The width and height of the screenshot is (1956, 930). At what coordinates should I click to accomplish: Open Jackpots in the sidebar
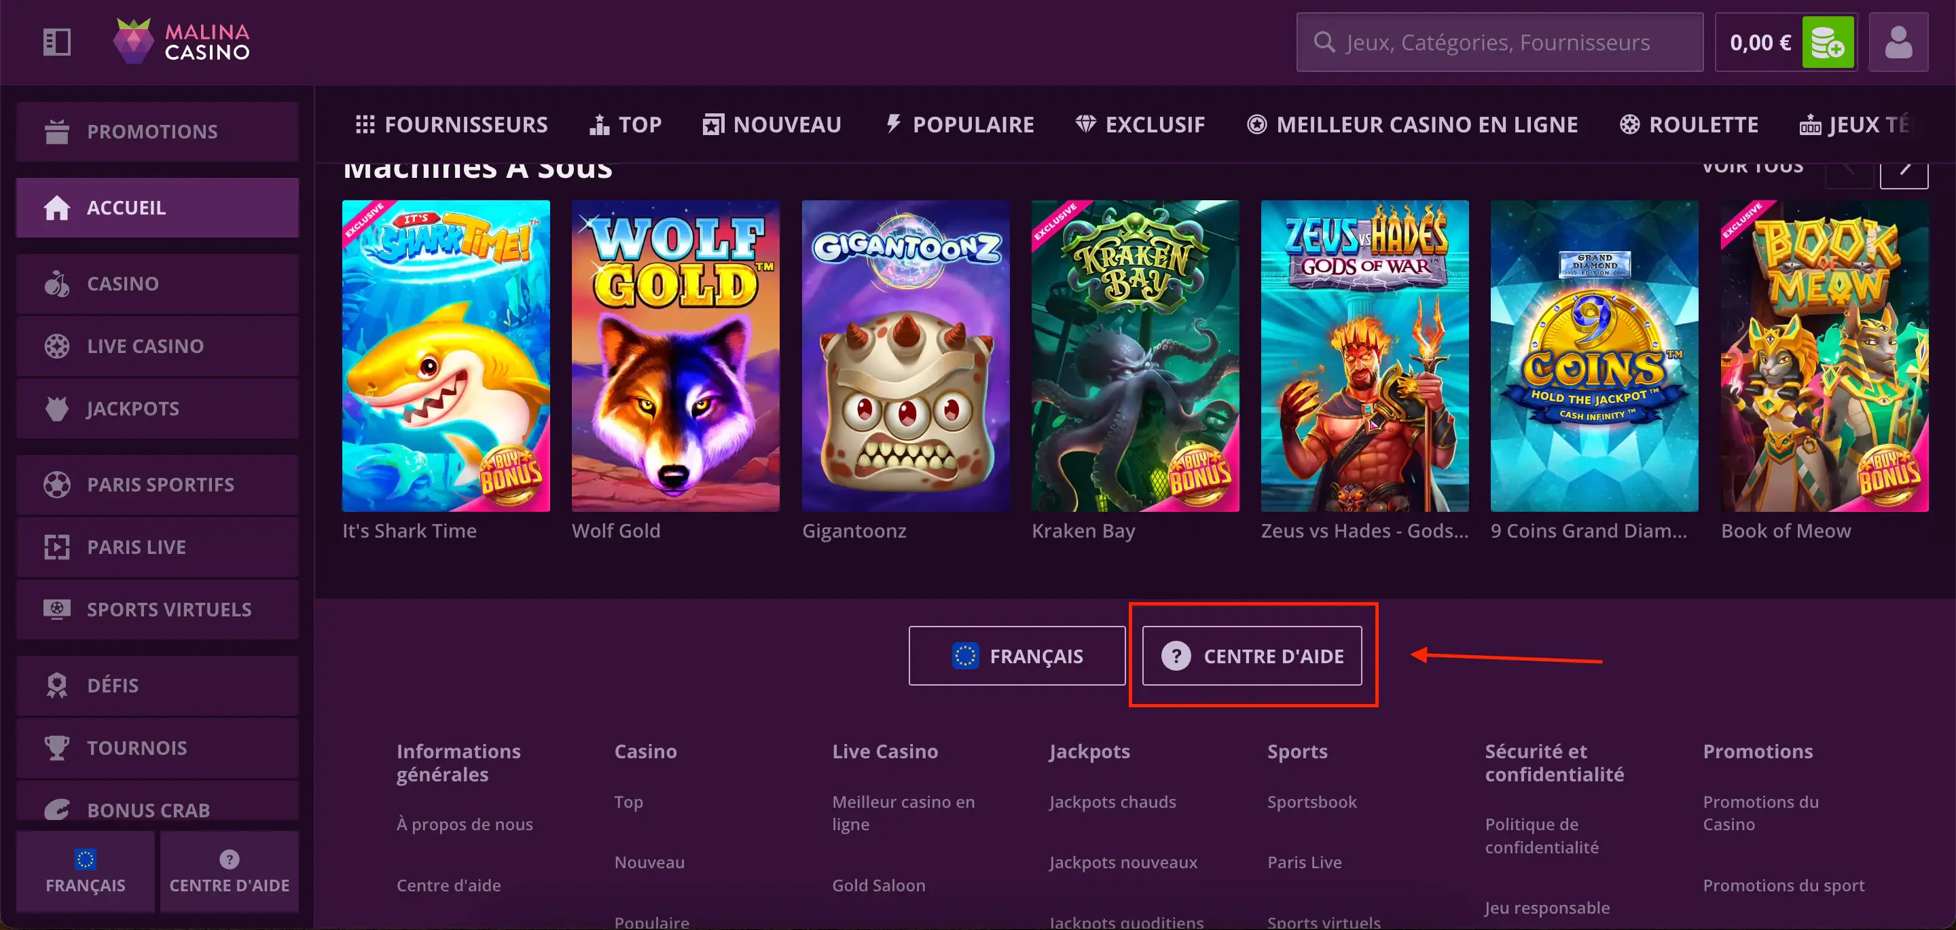tap(157, 409)
